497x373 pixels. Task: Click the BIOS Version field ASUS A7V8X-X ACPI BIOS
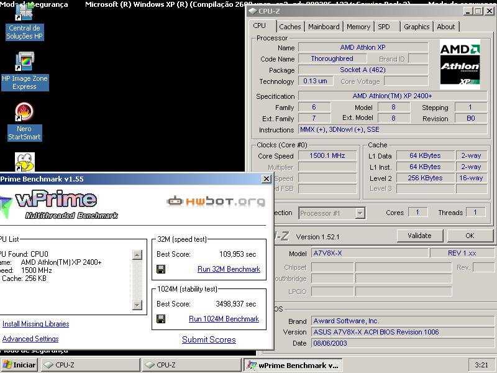coord(403,332)
